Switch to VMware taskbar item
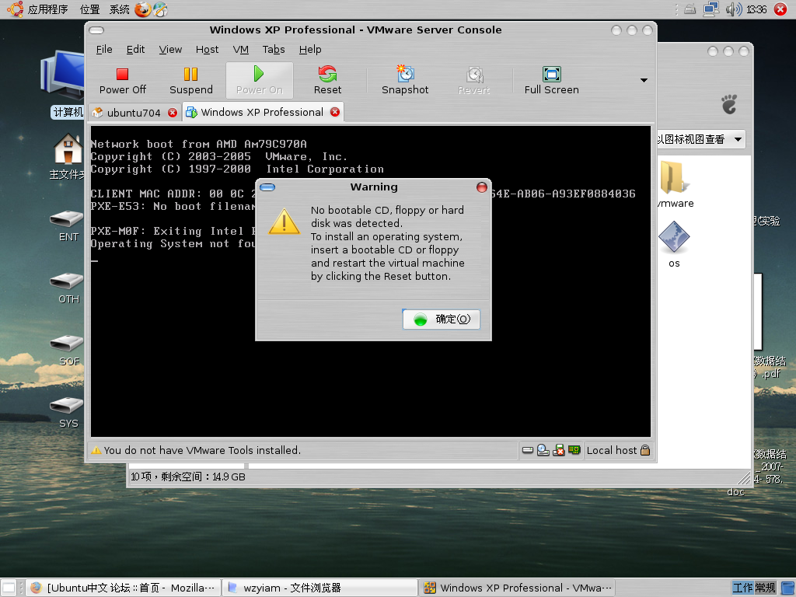796x597 pixels. pos(517,588)
